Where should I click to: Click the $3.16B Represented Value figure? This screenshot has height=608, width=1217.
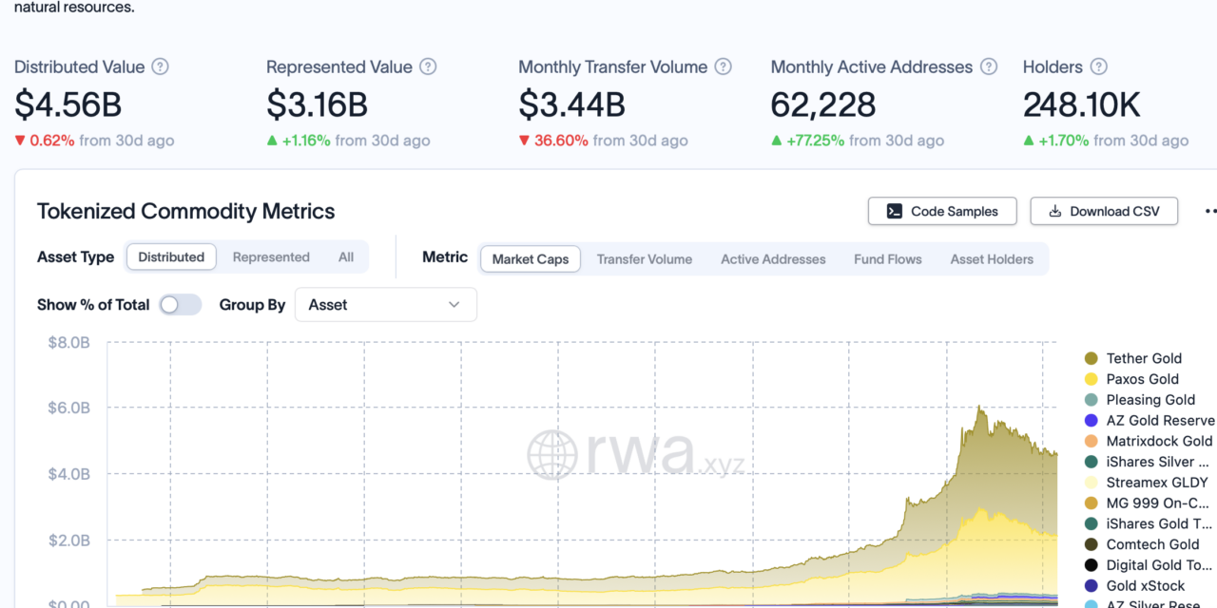pyautogui.click(x=318, y=104)
